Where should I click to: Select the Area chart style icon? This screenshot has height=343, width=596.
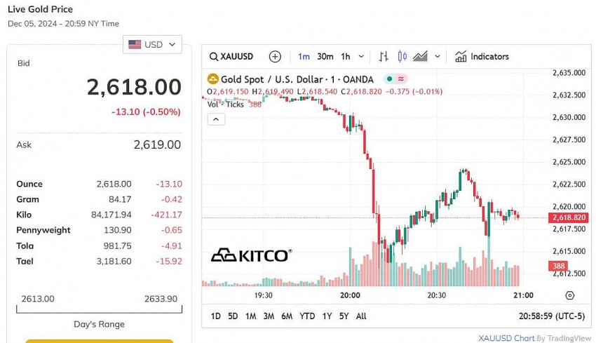point(420,57)
